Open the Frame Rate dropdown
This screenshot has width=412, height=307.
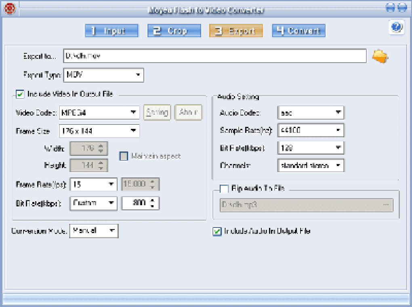pos(93,184)
